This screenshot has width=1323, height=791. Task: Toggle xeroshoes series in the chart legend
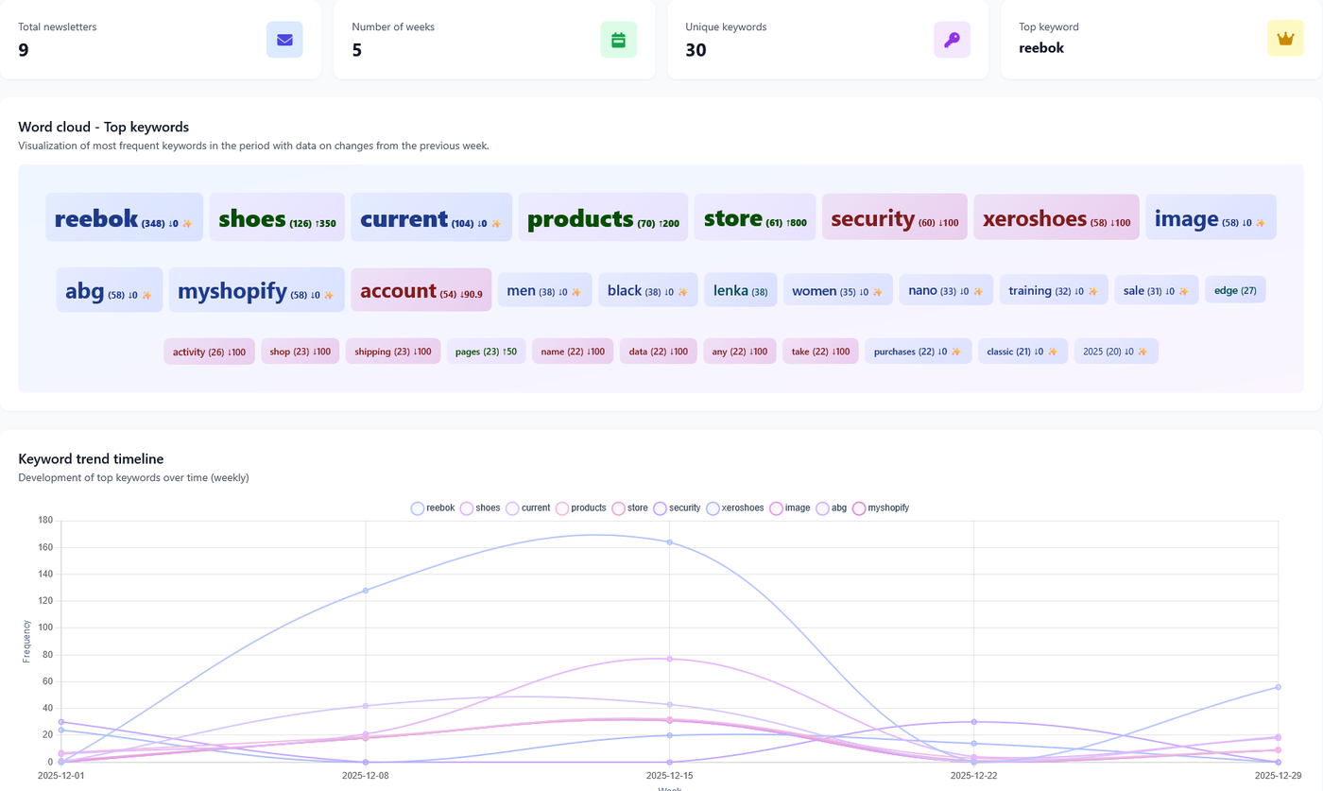pyautogui.click(x=735, y=508)
